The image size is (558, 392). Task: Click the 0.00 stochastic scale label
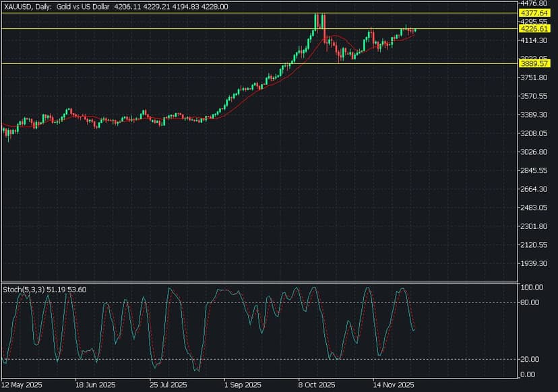point(528,374)
